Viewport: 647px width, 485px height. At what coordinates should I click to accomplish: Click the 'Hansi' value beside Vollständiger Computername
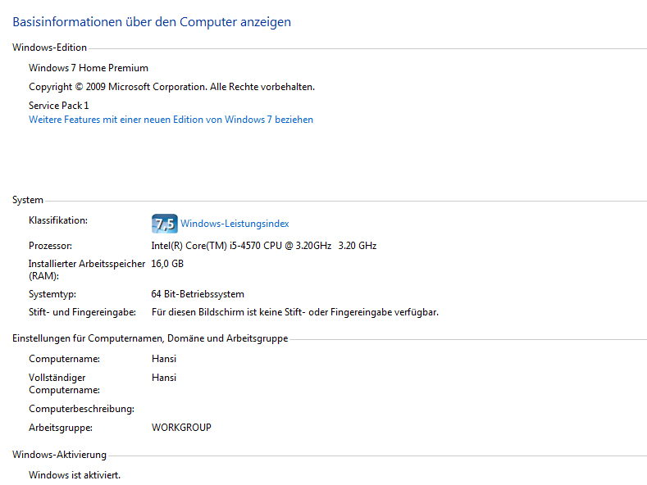(164, 378)
